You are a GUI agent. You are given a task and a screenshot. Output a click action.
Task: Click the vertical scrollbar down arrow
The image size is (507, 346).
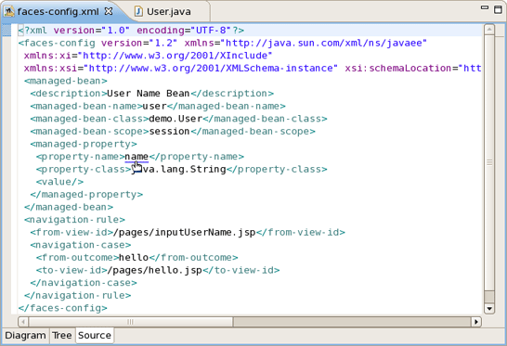tap(489, 309)
